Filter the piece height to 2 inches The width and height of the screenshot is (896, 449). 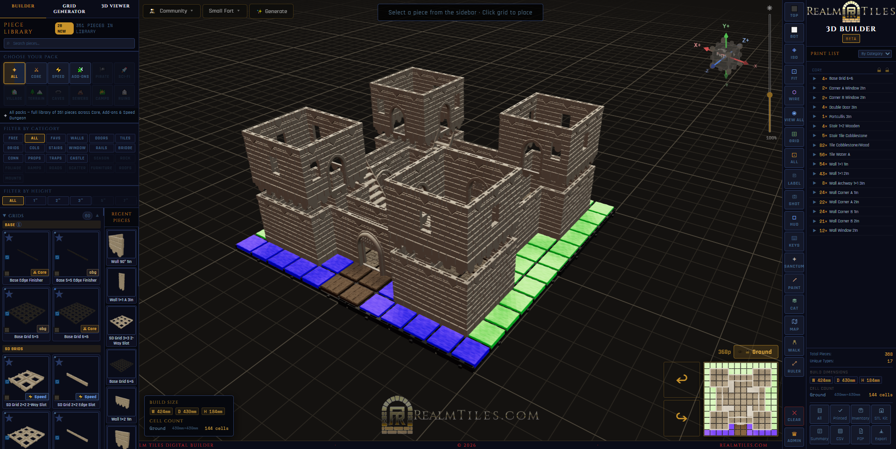coord(58,200)
